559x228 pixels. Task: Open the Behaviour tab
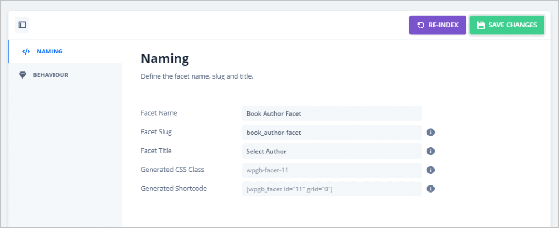(x=65, y=75)
